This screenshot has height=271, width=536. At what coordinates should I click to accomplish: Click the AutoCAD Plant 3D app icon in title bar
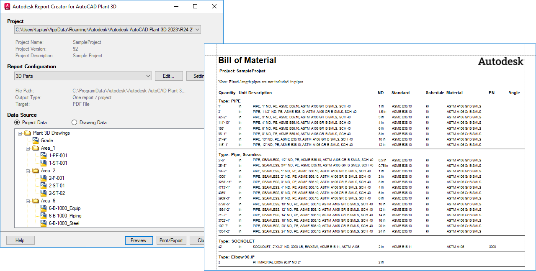coord(7,6)
